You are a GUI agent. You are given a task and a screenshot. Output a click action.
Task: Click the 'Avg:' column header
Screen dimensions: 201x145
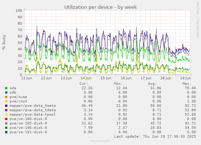(x=152, y=84)
